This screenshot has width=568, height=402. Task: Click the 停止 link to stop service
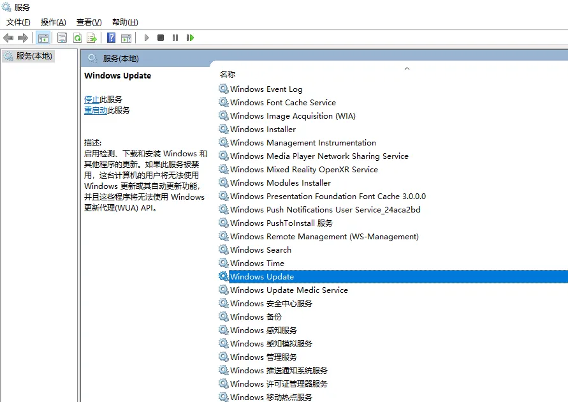click(x=92, y=100)
